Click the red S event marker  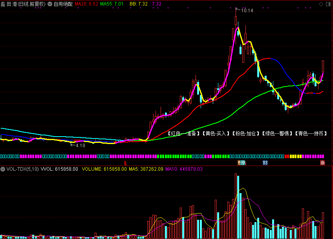[125, 163]
